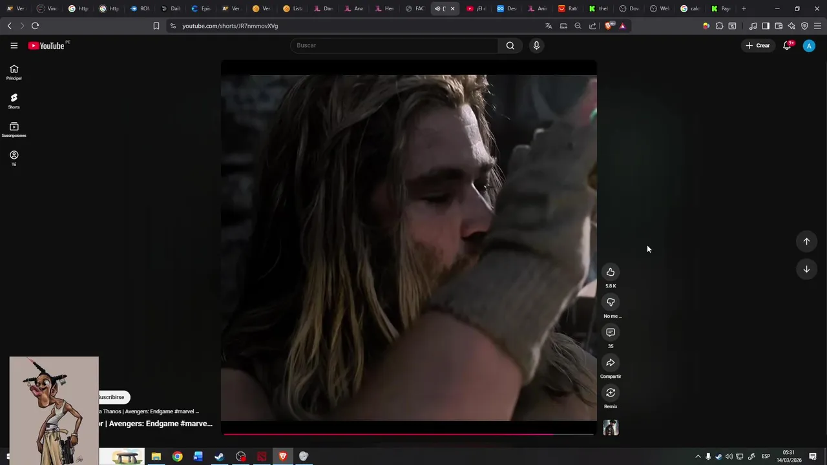Open Brave browser from taskbar
This screenshot has height=465, width=827.
(283, 457)
